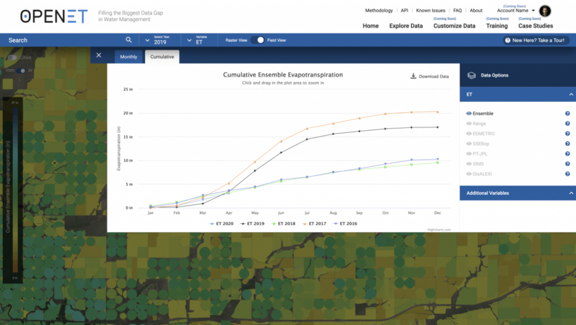Click the New Here? Take a Tour button

click(534, 40)
